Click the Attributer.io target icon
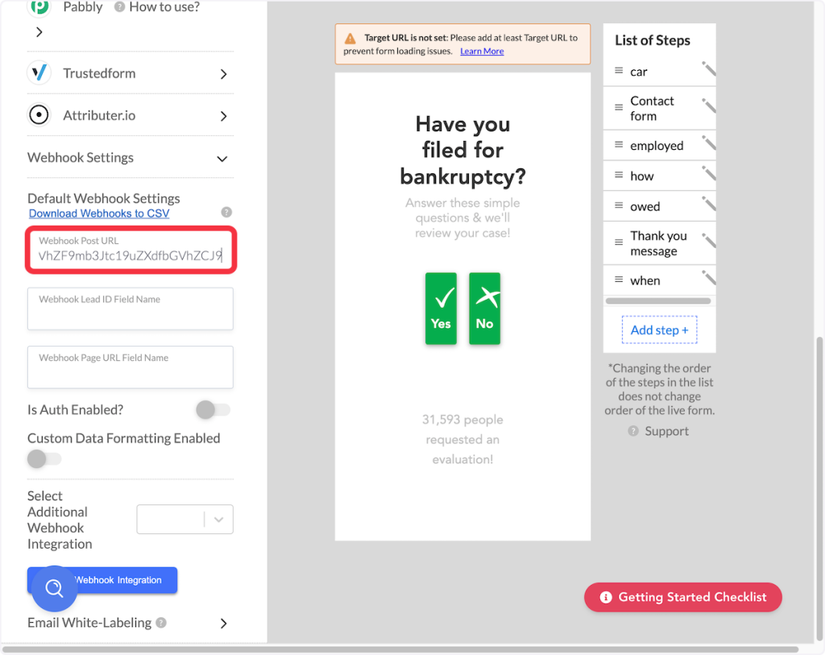The width and height of the screenshot is (825, 655). click(39, 115)
